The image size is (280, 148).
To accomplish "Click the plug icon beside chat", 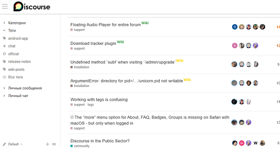I will pyautogui.click(x=4, y=46).
